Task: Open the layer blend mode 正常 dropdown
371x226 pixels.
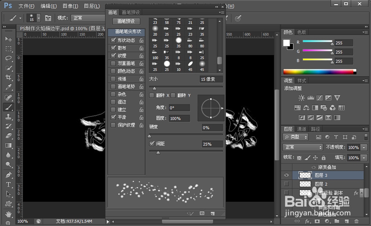Action: click(x=303, y=147)
